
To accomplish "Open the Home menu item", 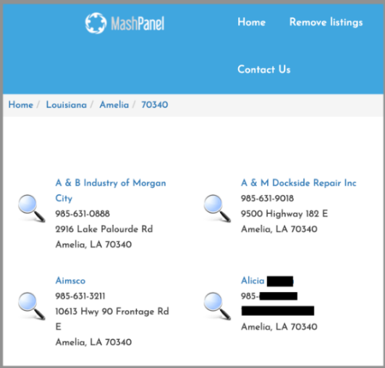I will (x=251, y=22).
